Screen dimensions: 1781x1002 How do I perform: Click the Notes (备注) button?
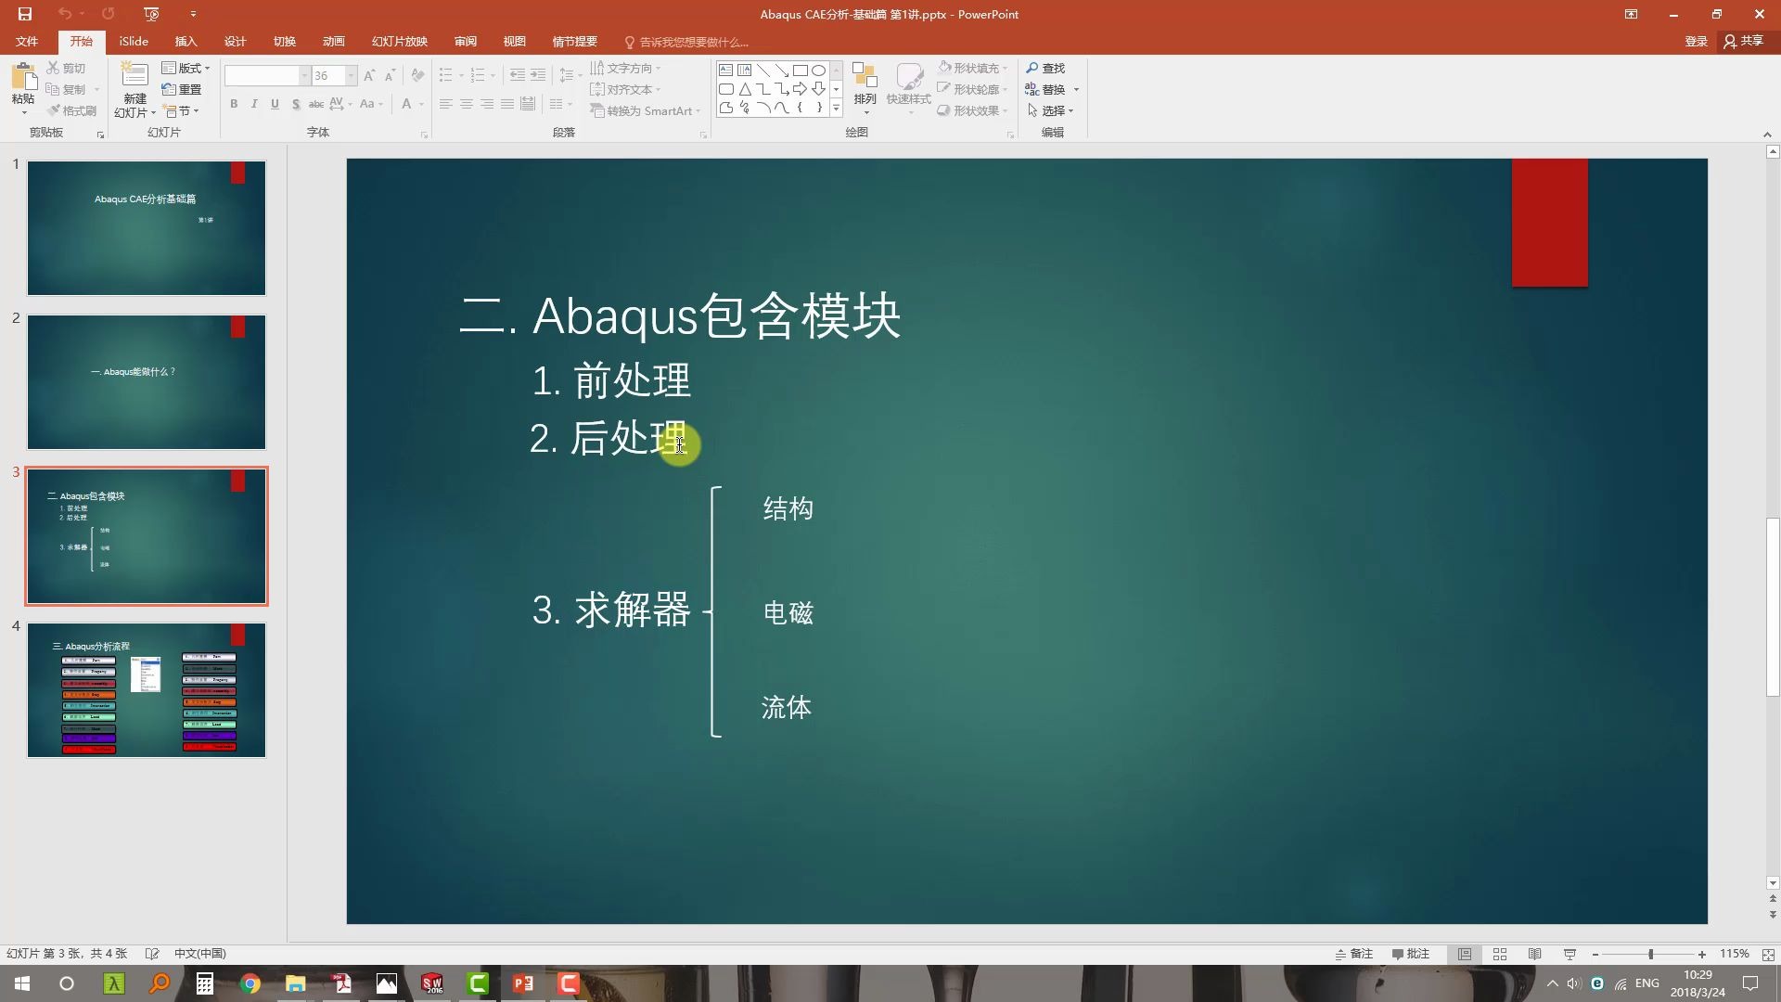click(x=1354, y=954)
